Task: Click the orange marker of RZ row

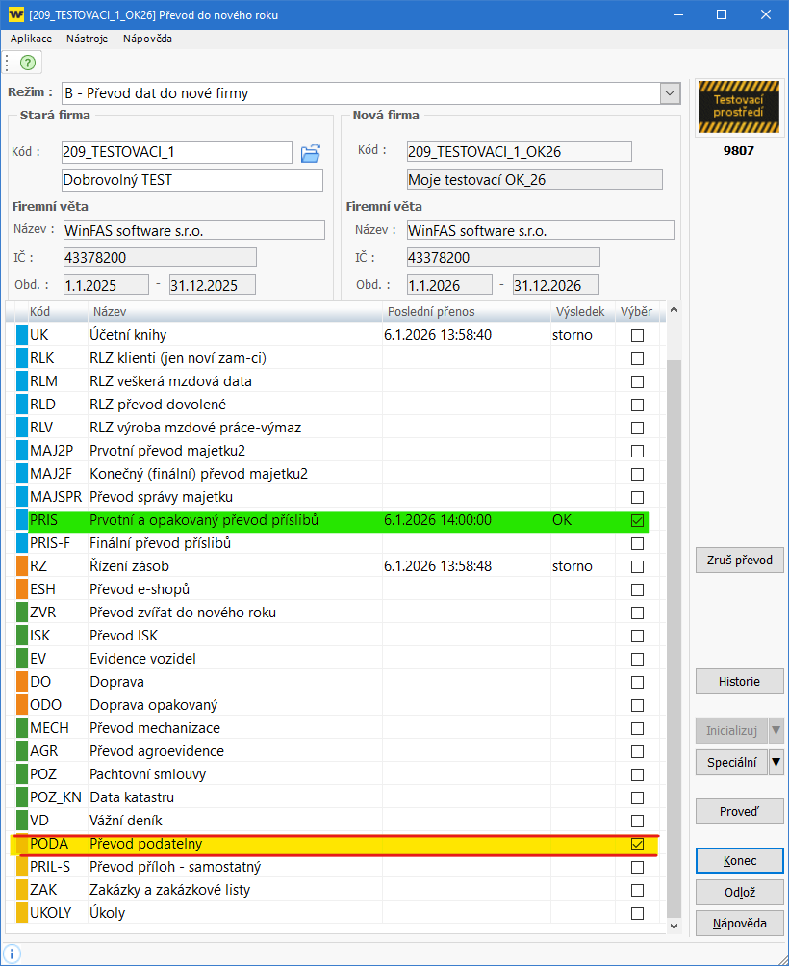Action: click(22, 566)
